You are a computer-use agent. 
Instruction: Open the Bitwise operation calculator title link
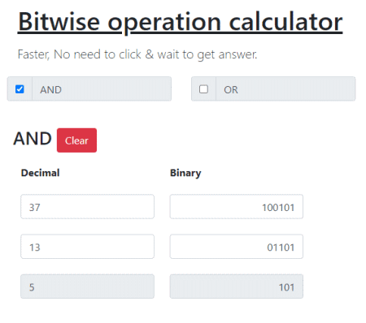tap(181, 22)
